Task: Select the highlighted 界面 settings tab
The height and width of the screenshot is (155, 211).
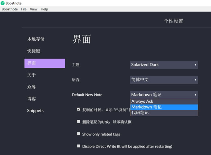Action: coord(45,63)
